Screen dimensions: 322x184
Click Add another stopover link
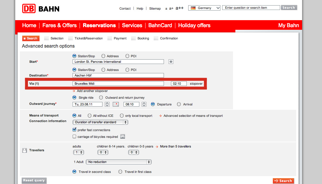pyautogui.click(x=92, y=91)
